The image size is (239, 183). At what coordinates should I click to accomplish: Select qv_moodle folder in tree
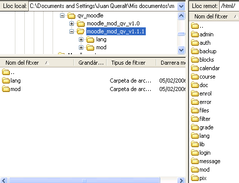click(x=90, y=15)
